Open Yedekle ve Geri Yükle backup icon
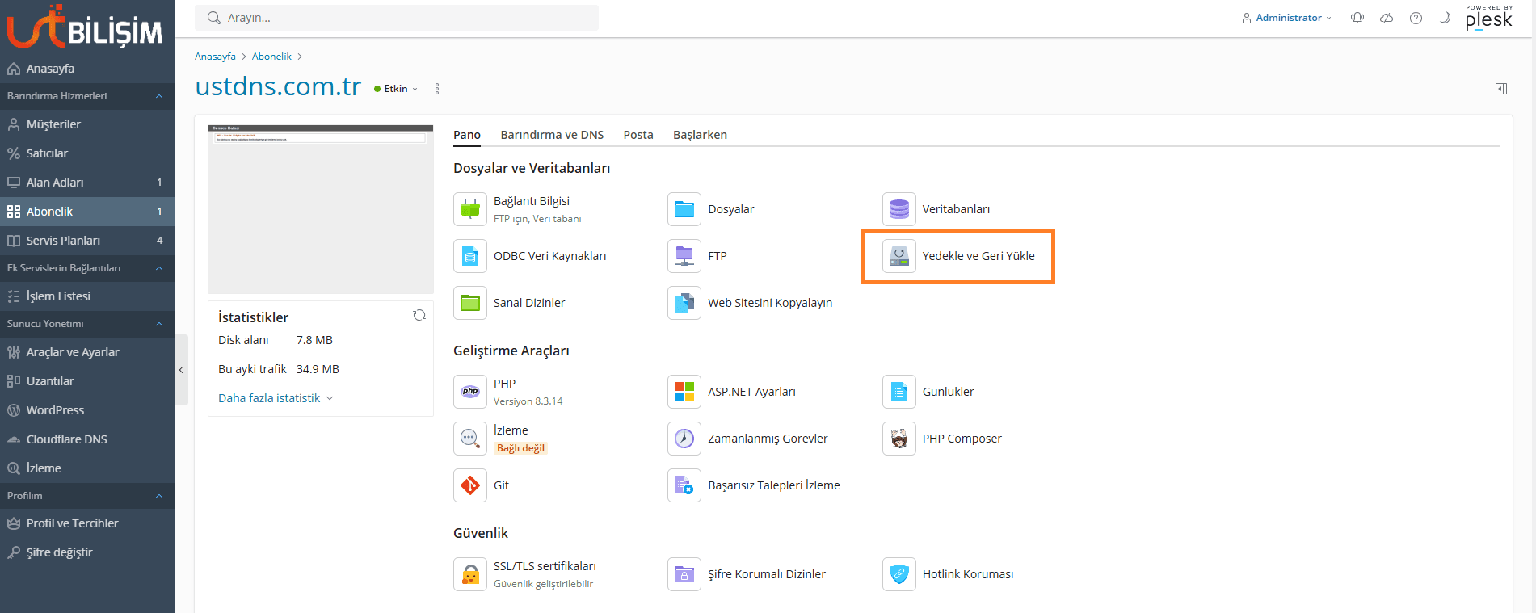Screen dimensions: 1536x613 tap(899, 256)
